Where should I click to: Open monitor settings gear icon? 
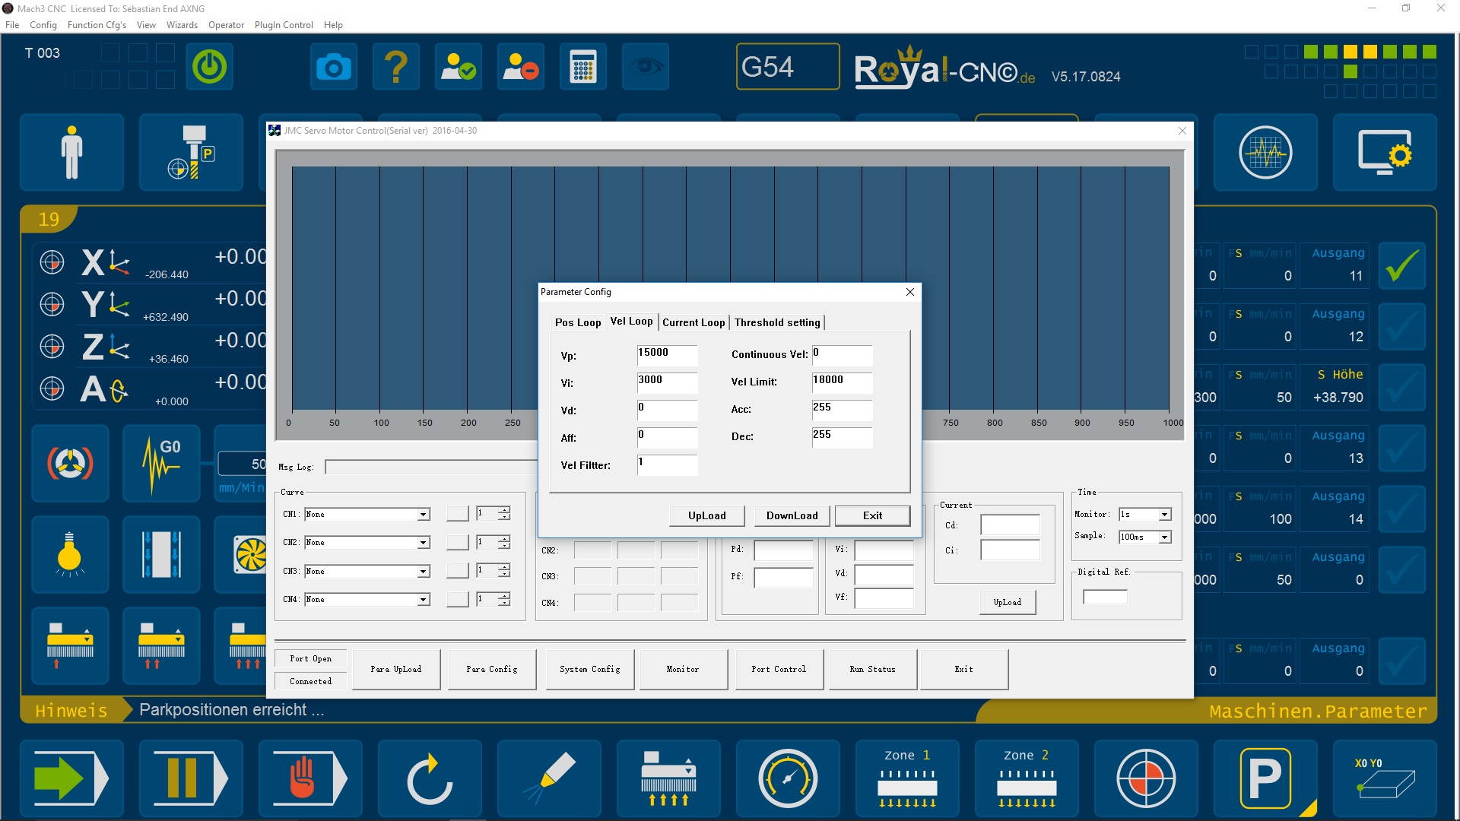(1384, 153)
